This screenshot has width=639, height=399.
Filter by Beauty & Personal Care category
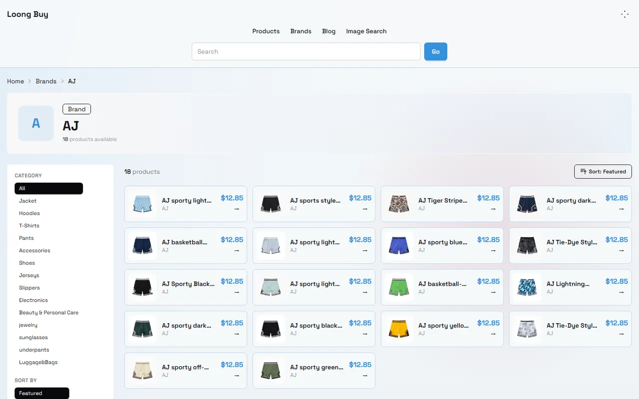(49, 313)
